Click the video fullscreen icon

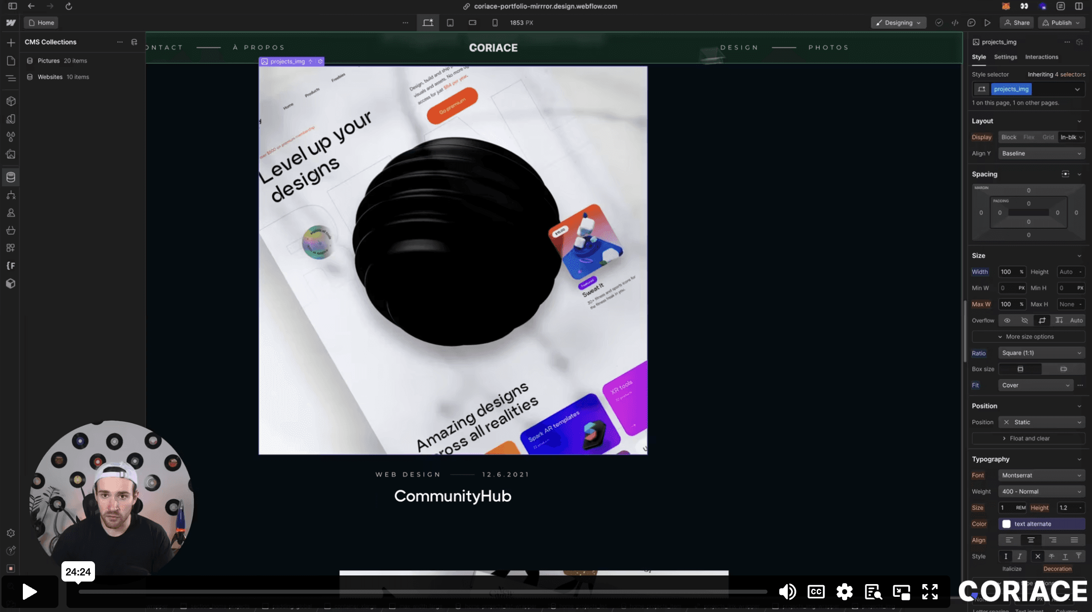click(x=929, y=592)
